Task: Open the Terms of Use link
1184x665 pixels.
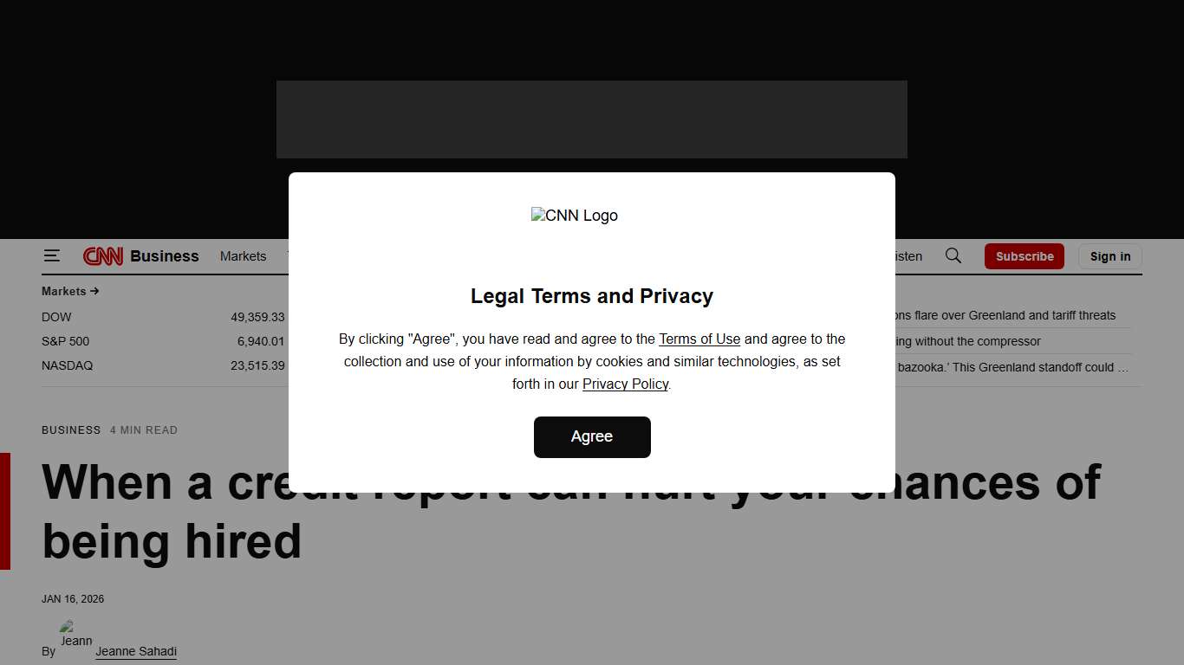Action: [699, 339]
